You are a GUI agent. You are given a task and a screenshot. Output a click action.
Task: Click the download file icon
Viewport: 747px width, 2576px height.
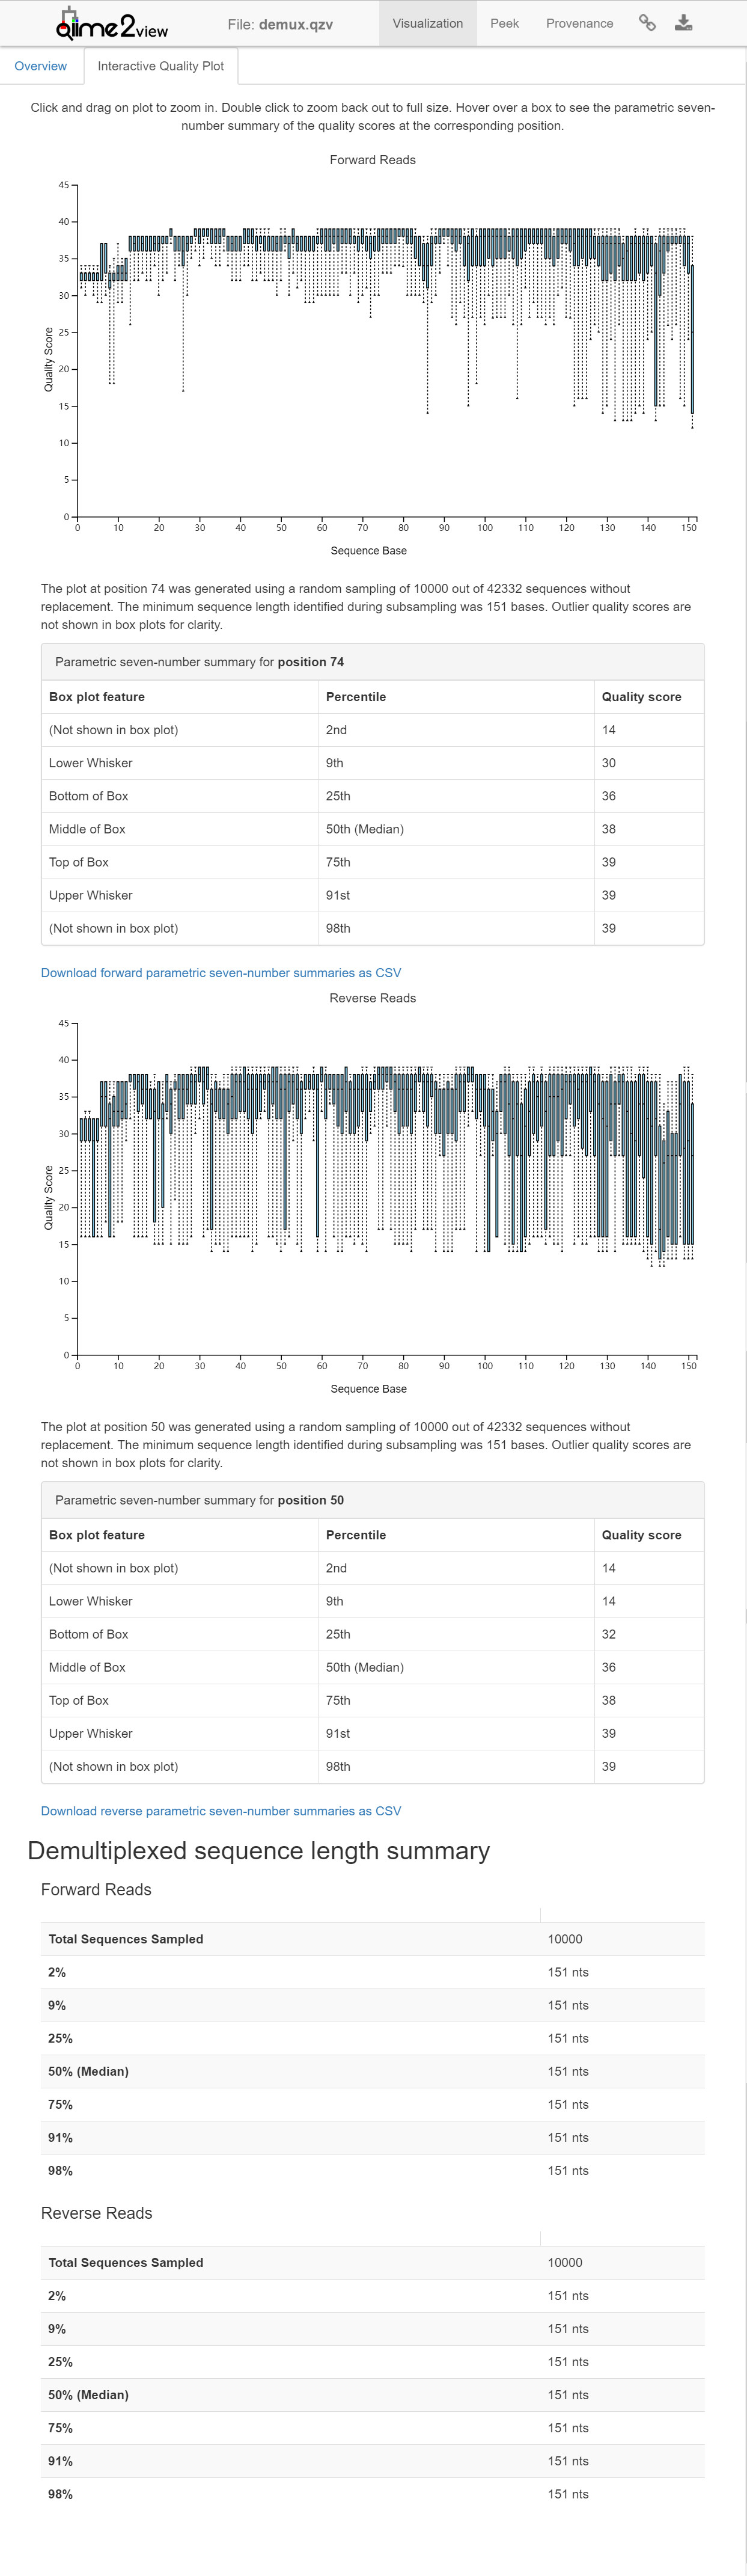pos(683,23)
